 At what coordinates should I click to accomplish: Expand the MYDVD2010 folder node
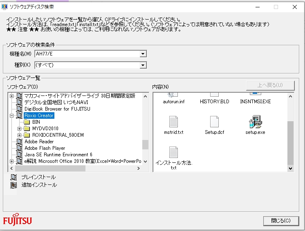pos(19,129)
